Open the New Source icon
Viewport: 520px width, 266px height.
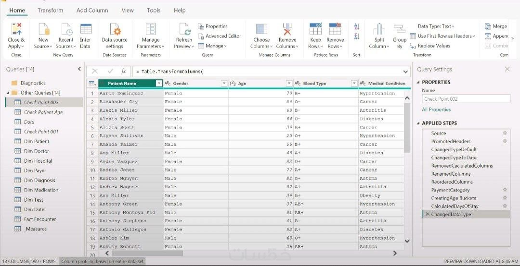(x=43, y=29)
